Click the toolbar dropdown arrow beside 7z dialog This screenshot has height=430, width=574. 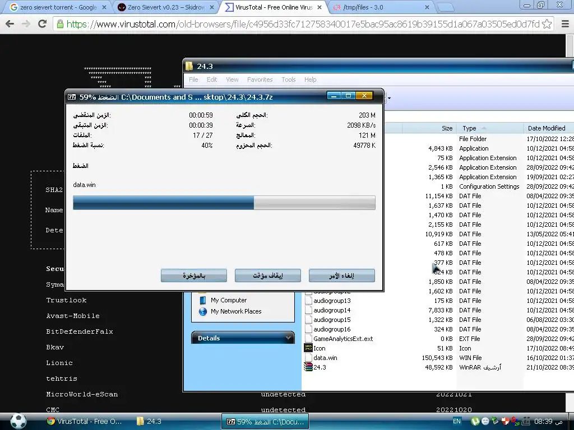point(389,98)
